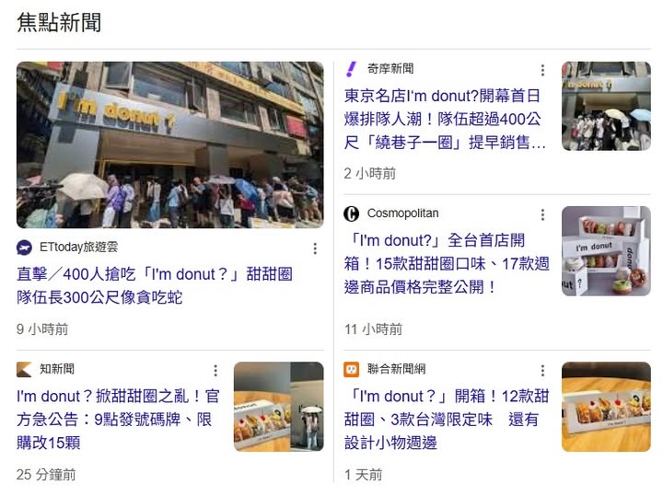
Task: Click the Cosmopolitan donut box thumbnail
Action: (606, 251)
